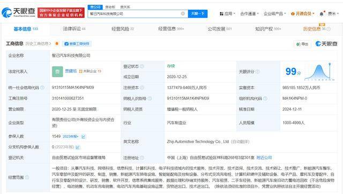Switch to the 法律诉讼 tab

click(74, 29)
